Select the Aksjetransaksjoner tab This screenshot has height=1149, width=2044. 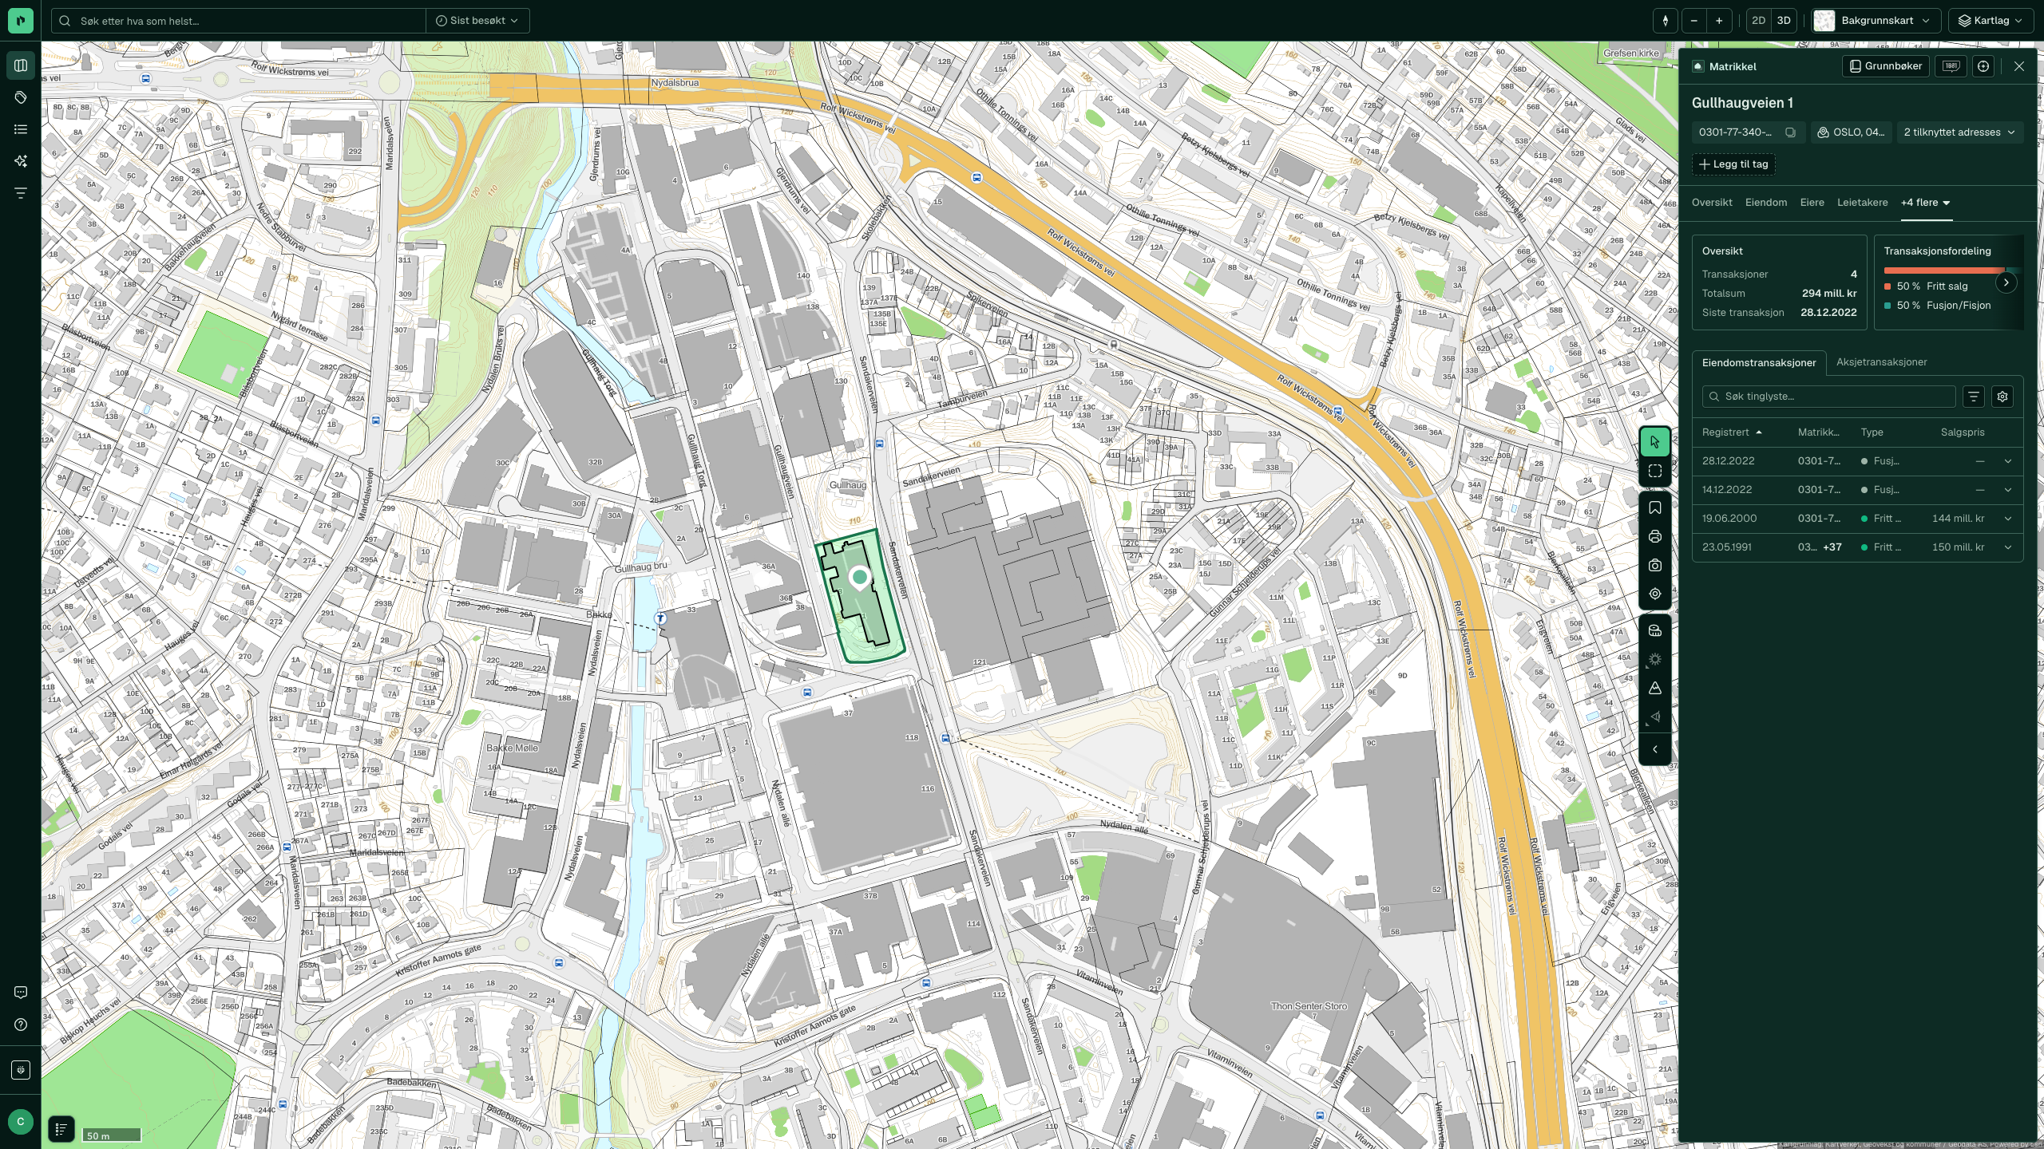click(1882, 362)
